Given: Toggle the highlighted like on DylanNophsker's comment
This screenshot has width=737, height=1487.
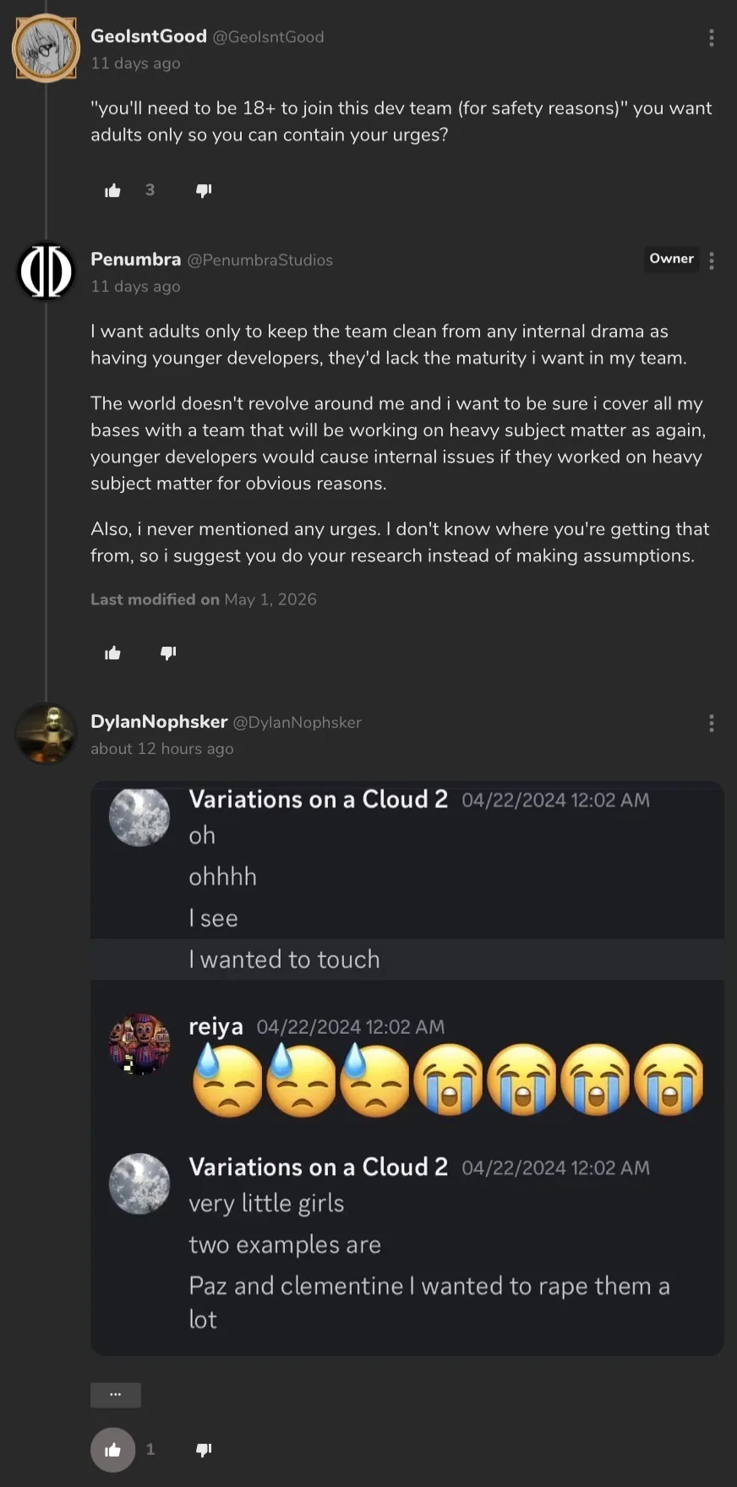Looking at the screenshot, I should point(113,1450).
